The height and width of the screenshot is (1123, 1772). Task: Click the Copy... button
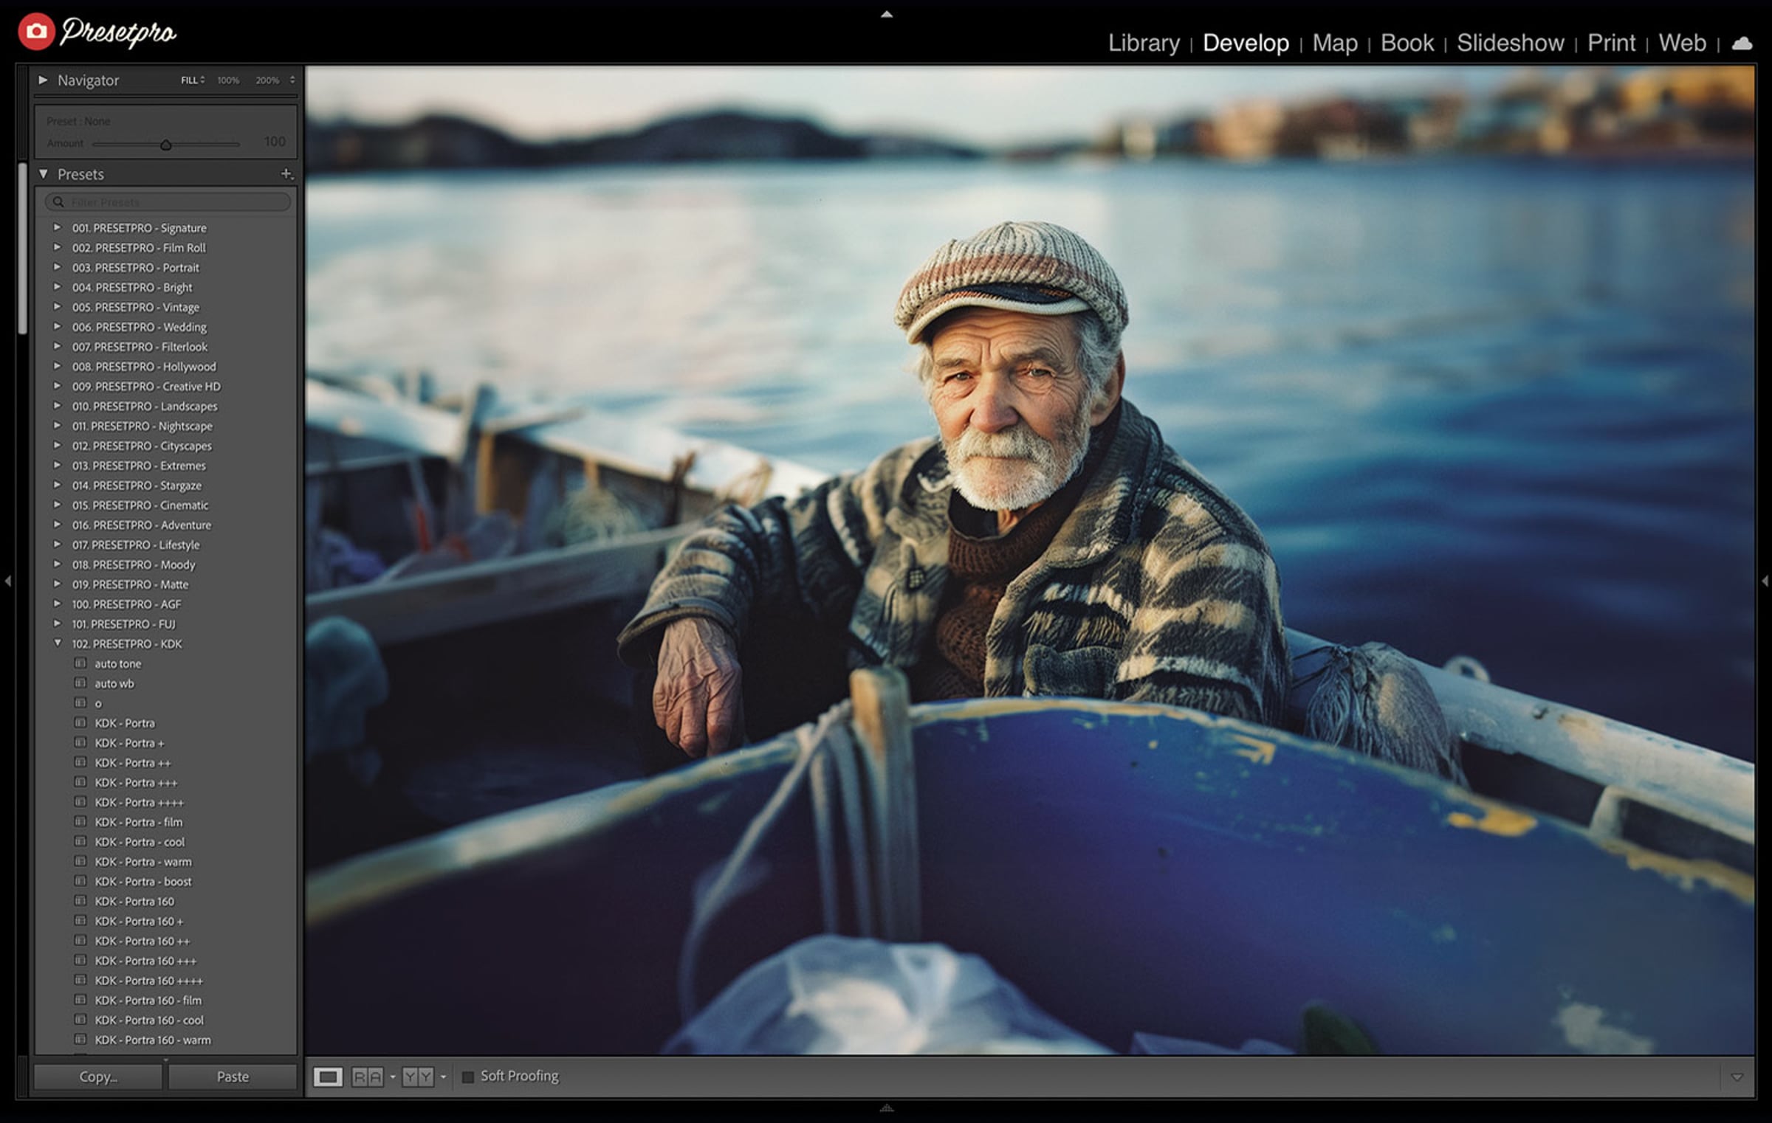tap(98, 1077)
